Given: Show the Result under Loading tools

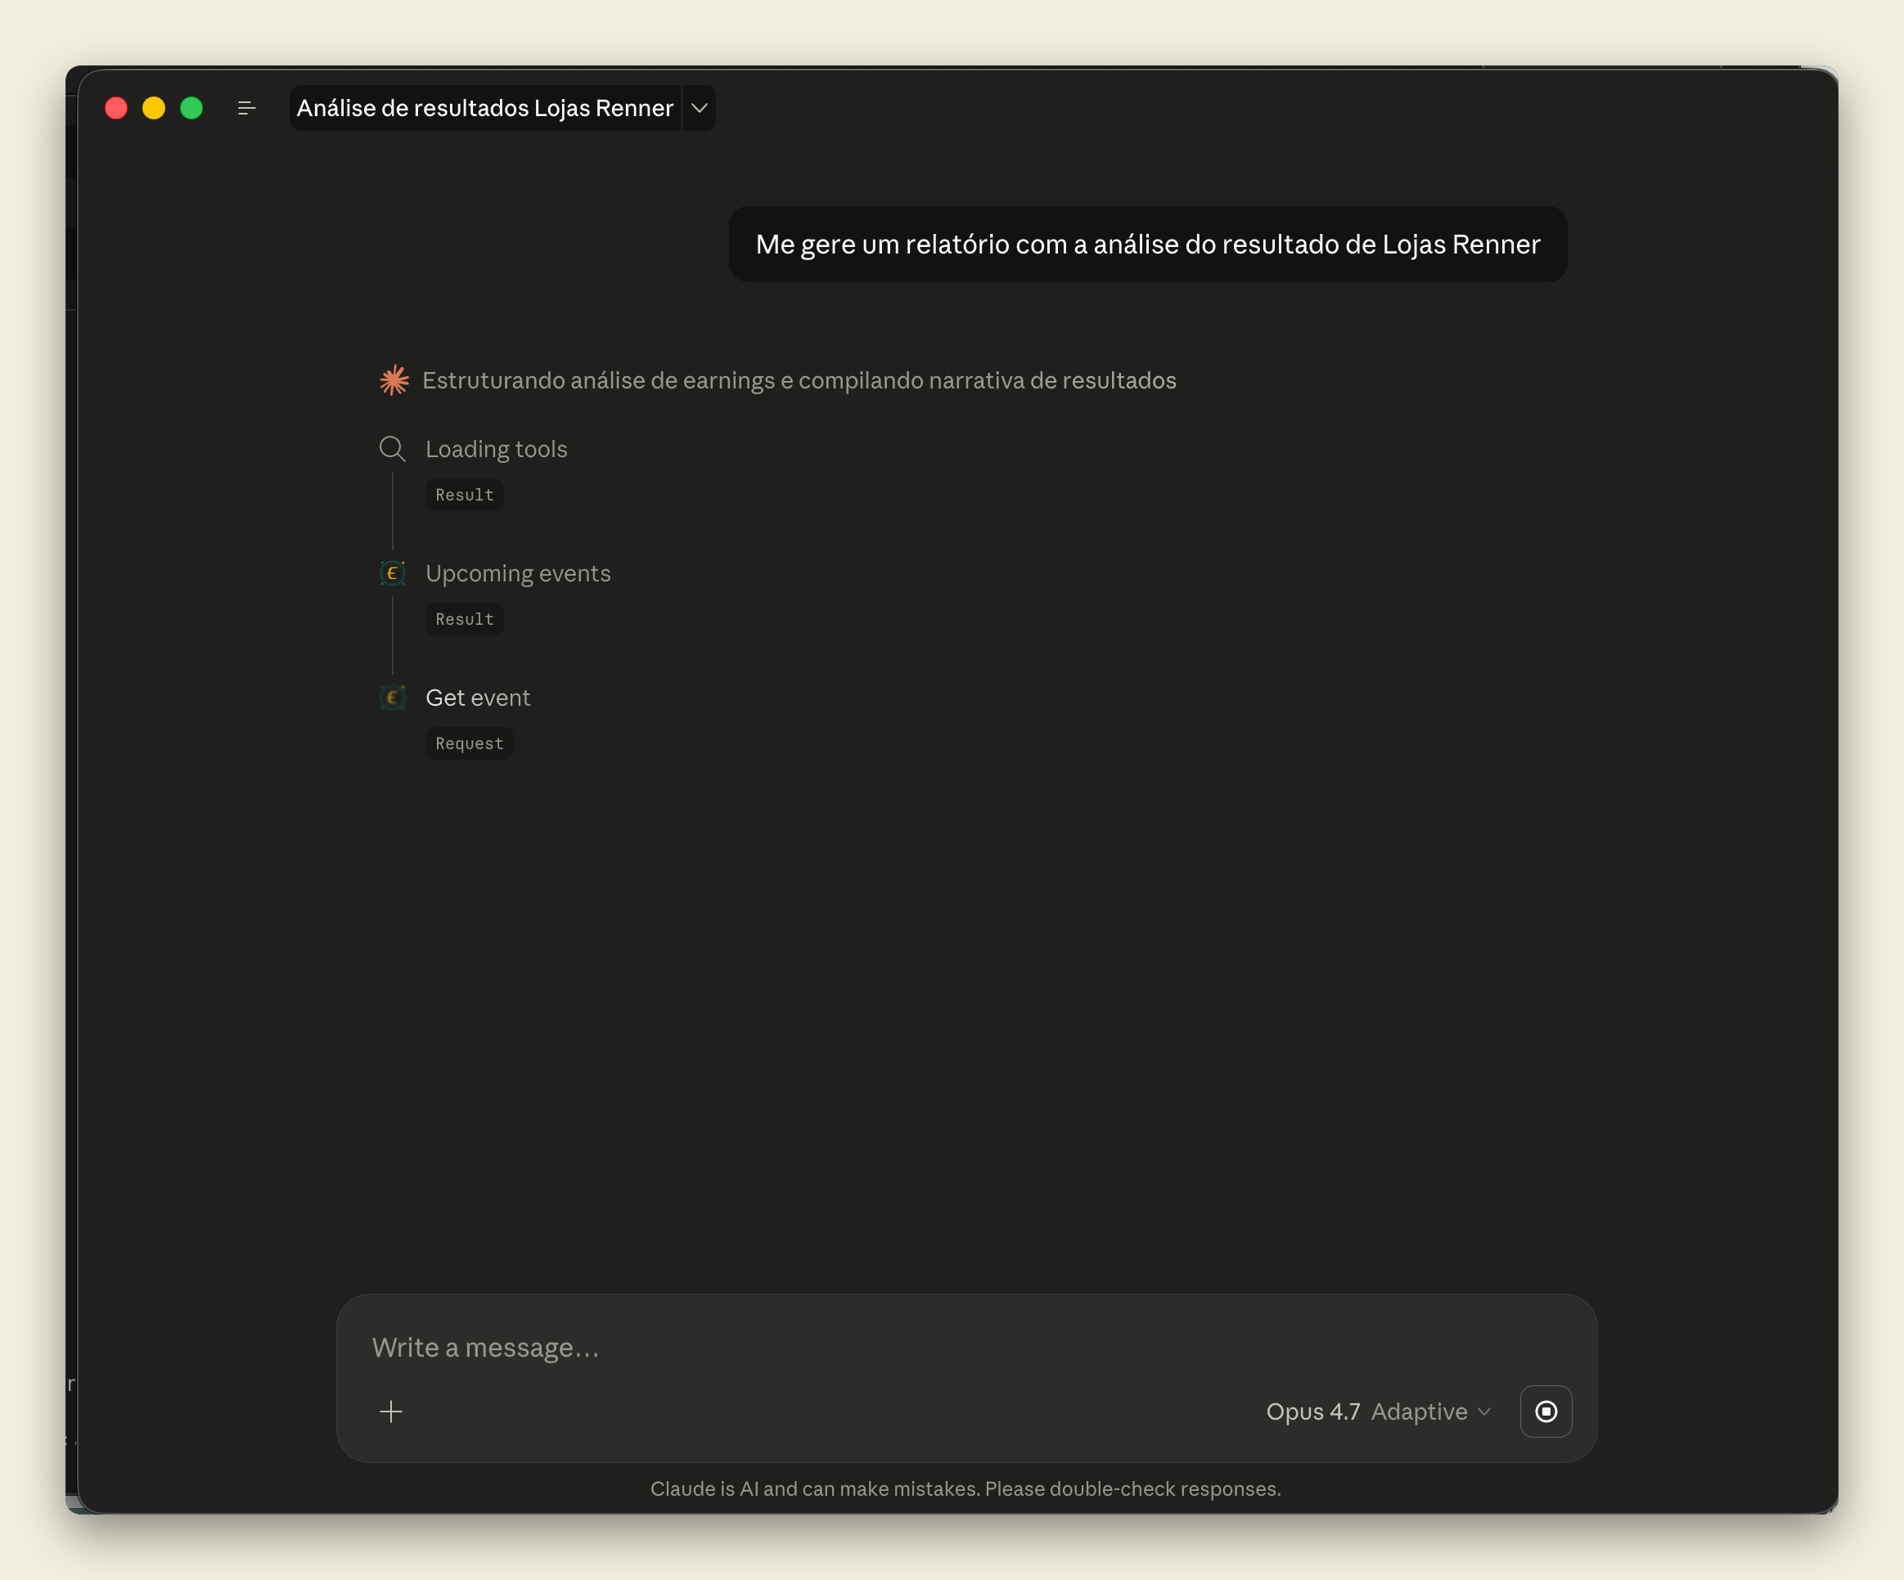Looking at the screenshot, I should pos(464,495).
